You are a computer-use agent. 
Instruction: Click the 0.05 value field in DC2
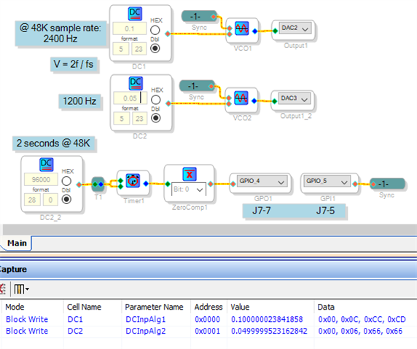tap(130, 98)
